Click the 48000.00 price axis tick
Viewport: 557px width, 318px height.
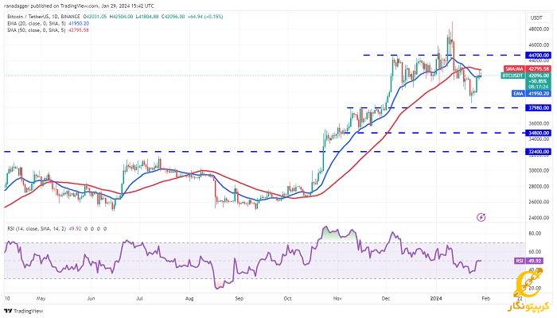click(539, 29)
